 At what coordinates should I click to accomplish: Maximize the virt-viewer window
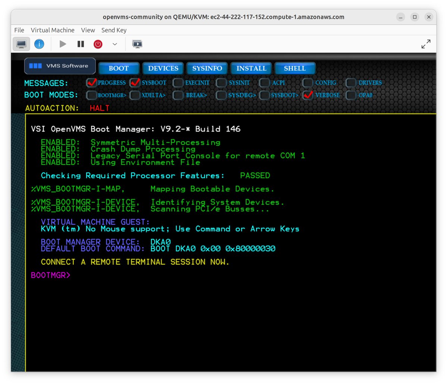(415, 17)
